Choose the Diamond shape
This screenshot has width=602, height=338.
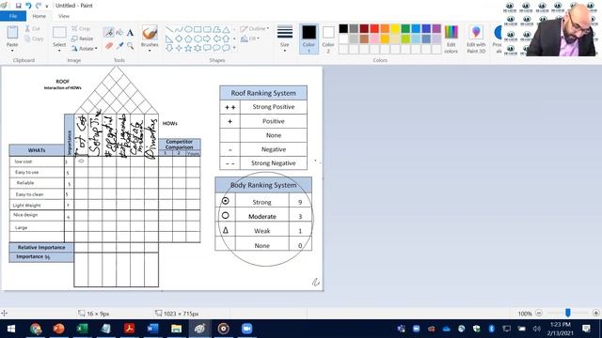[x=179, y=38]
